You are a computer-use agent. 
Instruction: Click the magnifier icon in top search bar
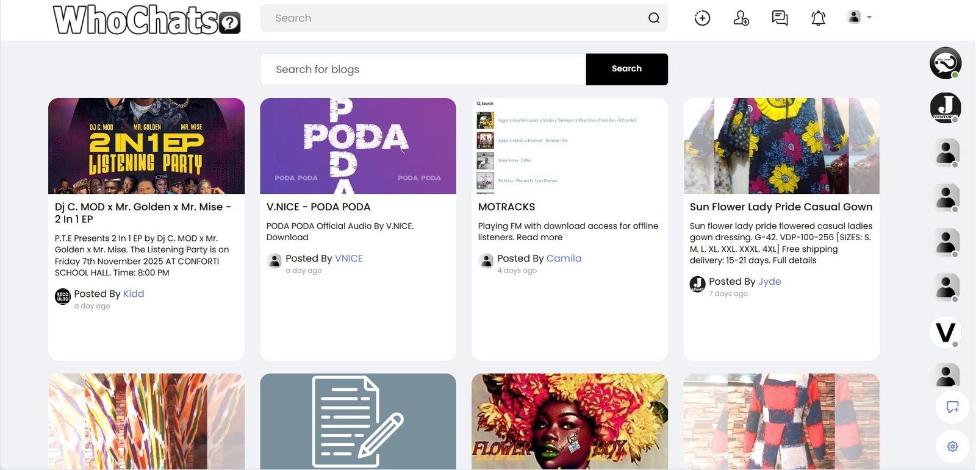(x=653, y=18)
